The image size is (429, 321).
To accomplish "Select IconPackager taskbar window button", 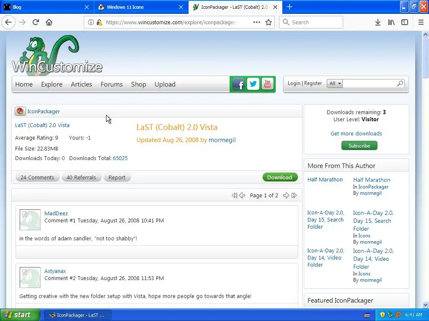I will tap(78, 315).
